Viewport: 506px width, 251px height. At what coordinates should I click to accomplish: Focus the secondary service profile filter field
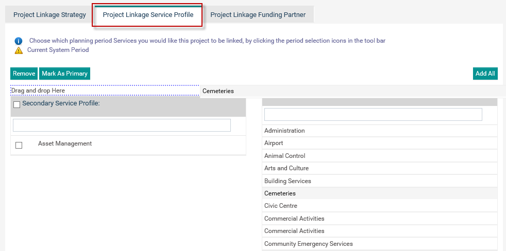pyautogui.click(x=122, y=126)
